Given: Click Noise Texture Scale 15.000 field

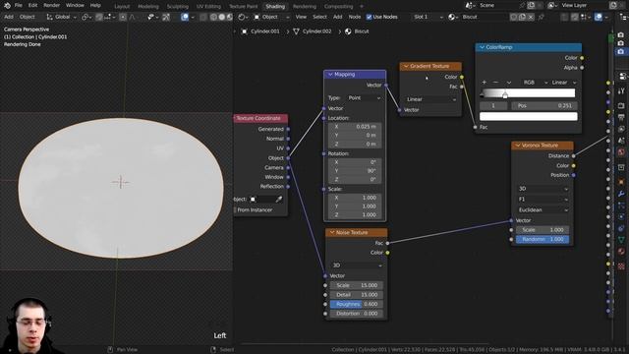Looking at the screenshot, I should [356, 285].
